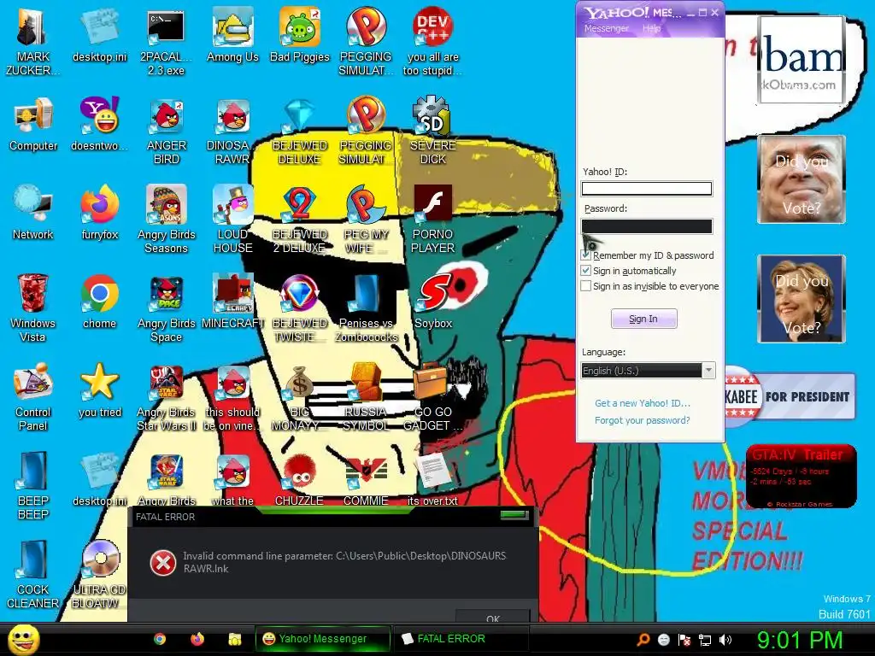
Task: Click the John McCain 'Did you Vote?' gadget
Action: [x=802, y=179]
